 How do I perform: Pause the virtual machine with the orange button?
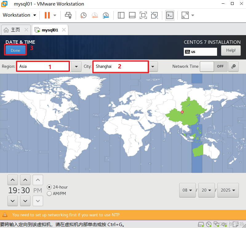click(x=47, y=15)
